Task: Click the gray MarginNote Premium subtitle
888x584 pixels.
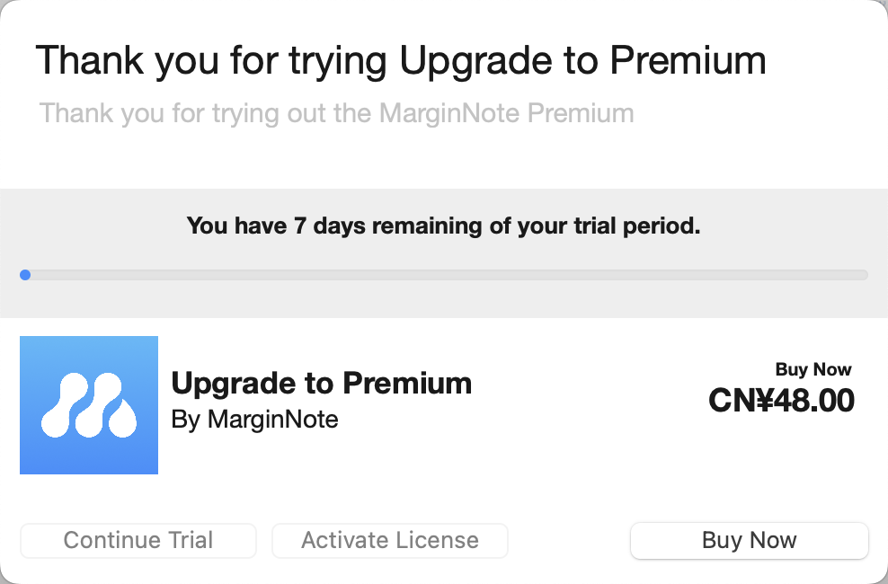Action: [x=336, y=114]
